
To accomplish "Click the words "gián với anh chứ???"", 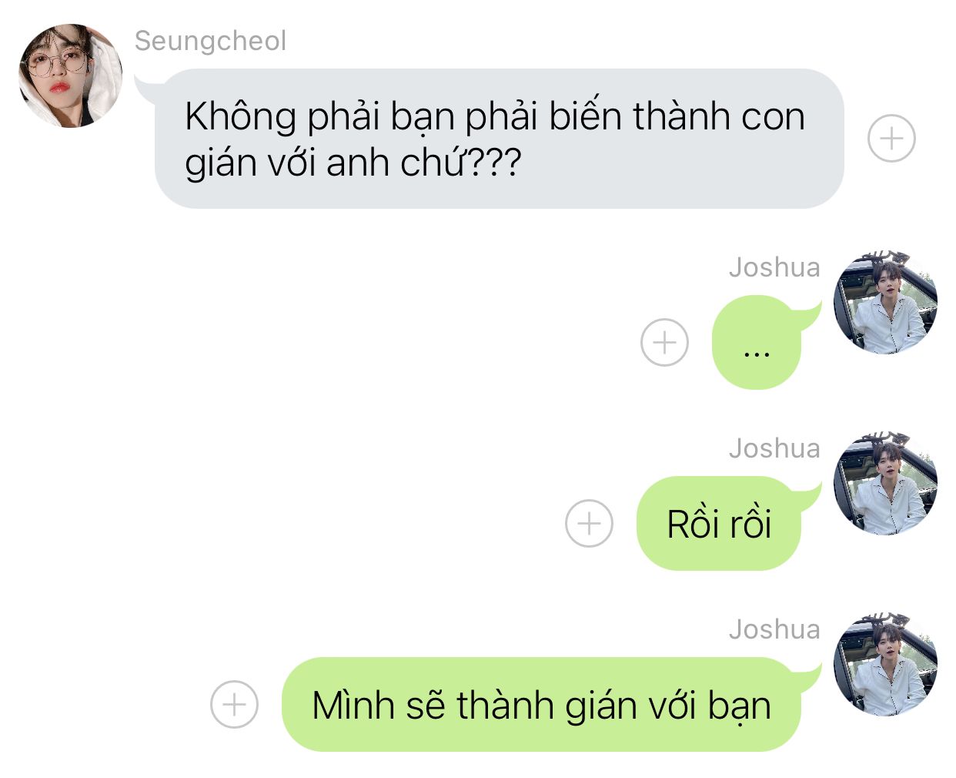I will click(353, 163).
